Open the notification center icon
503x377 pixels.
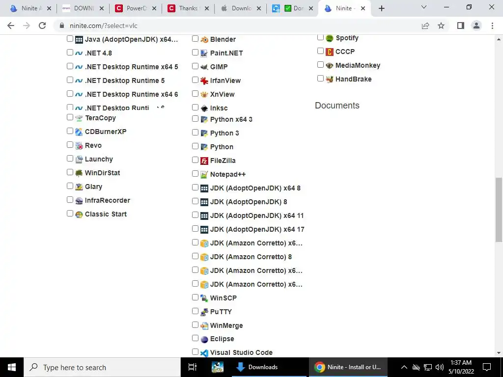coord(487,367)
